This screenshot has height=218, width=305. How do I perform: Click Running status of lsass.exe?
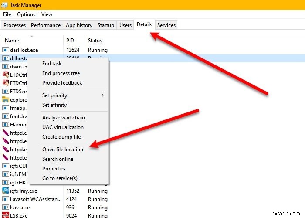98,208
